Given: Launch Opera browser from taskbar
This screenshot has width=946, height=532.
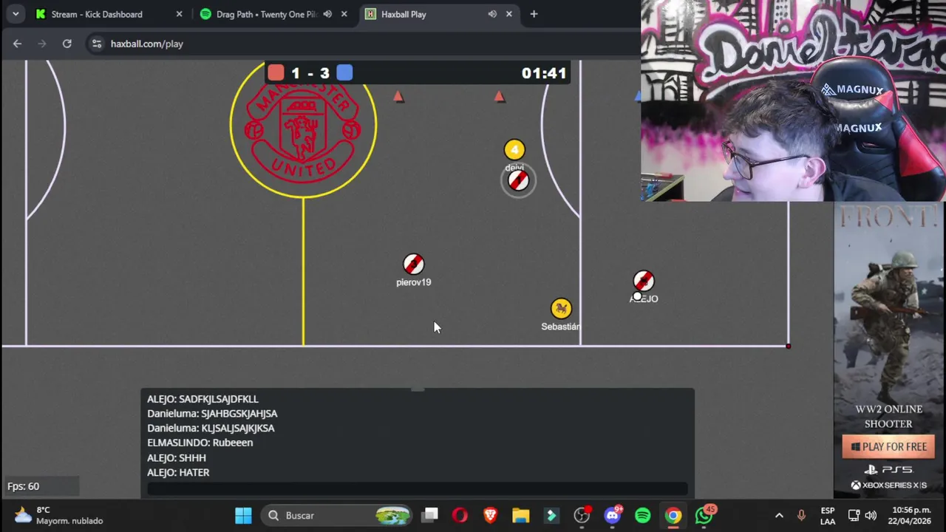Looking at the screenshot, I should point(460,515).
